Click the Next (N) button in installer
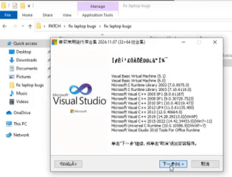 [173, 164]
